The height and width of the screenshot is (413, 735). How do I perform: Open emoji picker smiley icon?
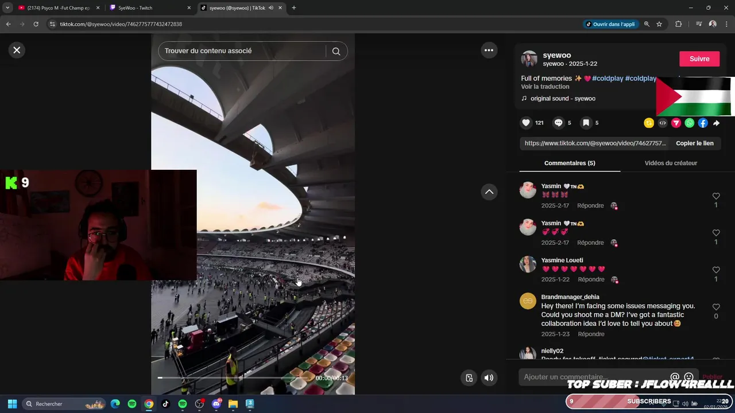(688, 377)
